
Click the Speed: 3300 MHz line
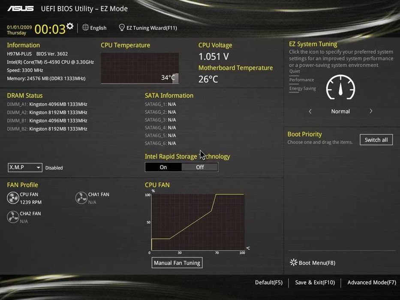click(25, 70)
